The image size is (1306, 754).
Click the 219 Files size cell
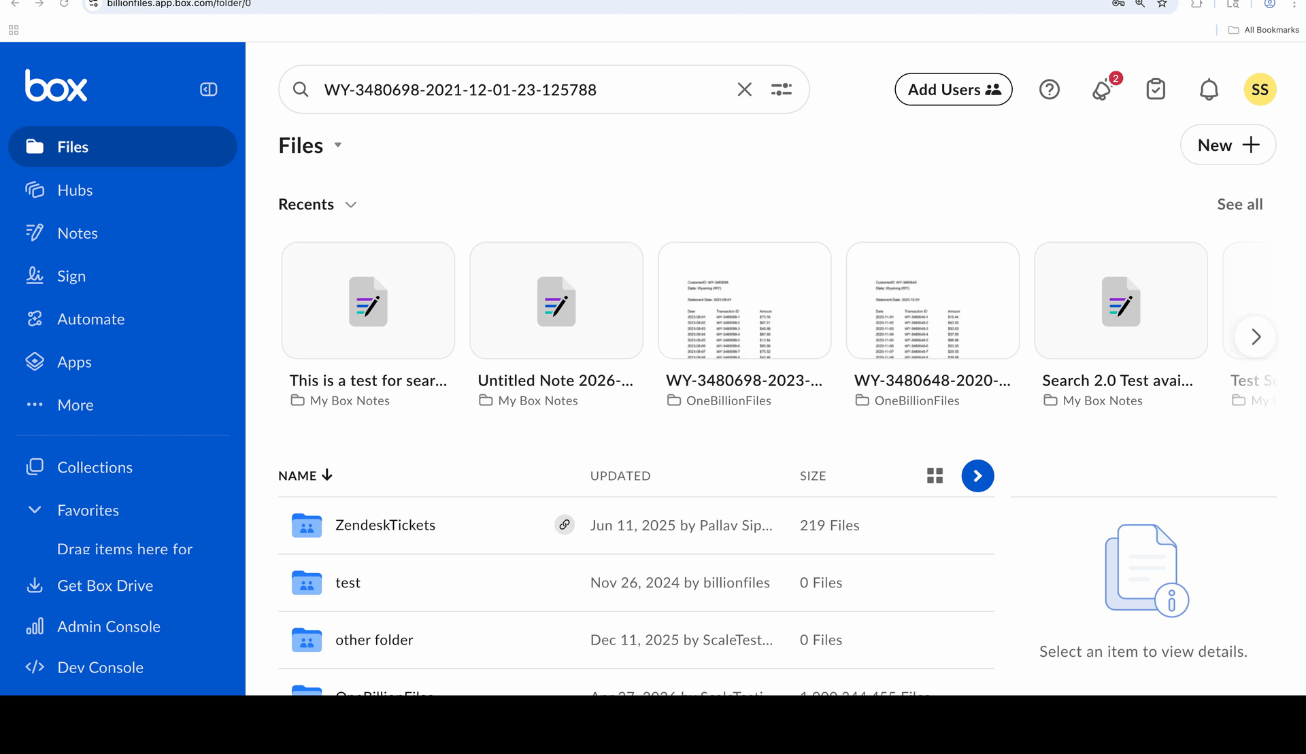[x=829, y=526]
